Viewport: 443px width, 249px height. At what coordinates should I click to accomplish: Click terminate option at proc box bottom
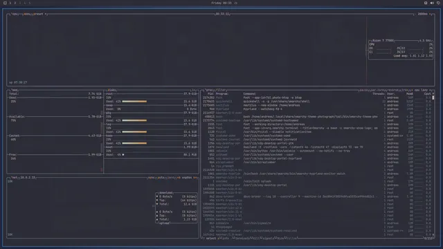(x=242, y=238)
